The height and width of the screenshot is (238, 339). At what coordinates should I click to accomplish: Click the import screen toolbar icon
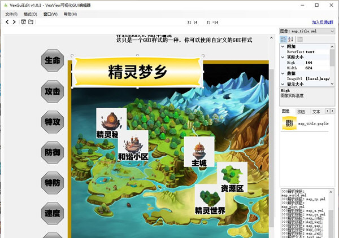(x=23, y=22)
